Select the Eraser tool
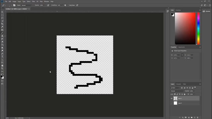 coord(2,42)
